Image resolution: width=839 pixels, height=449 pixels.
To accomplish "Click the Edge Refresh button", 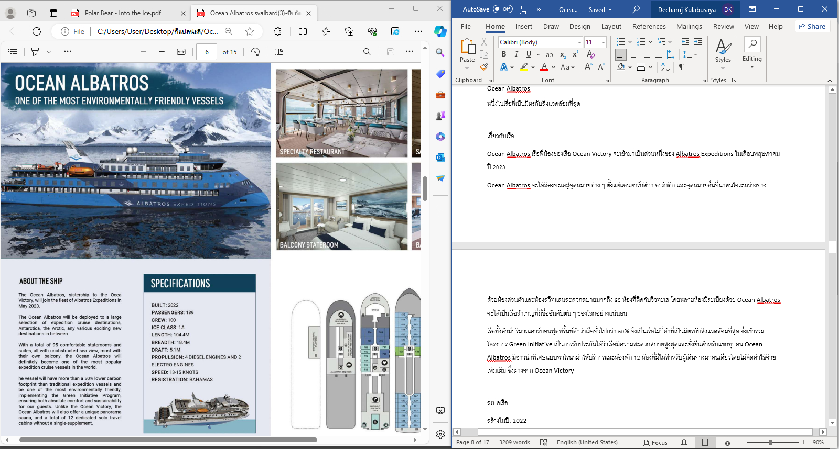I will 37,31.
